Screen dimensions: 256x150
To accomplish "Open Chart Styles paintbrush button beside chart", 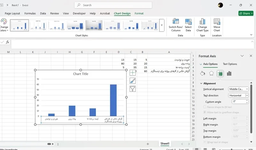I will pyautogui.click(x=132, y=81).
